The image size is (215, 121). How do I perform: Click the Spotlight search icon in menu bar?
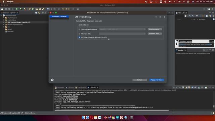click(x=184, y=2)
